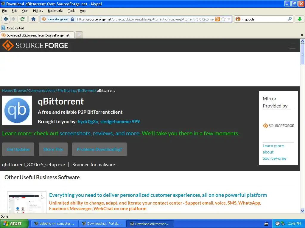
Task: Open the View menu
Action: pos(25,11)
